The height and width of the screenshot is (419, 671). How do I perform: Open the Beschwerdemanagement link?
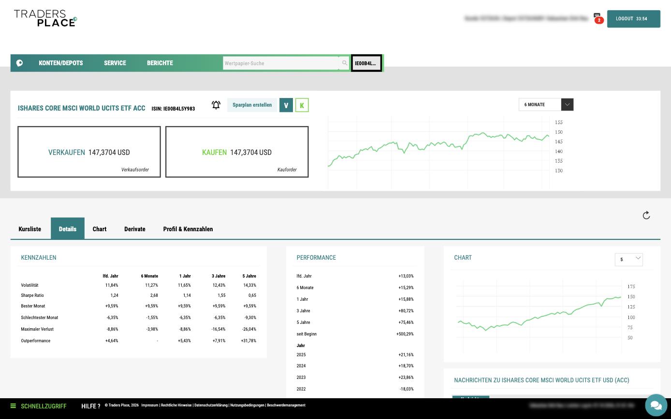(x=286, y=405)
